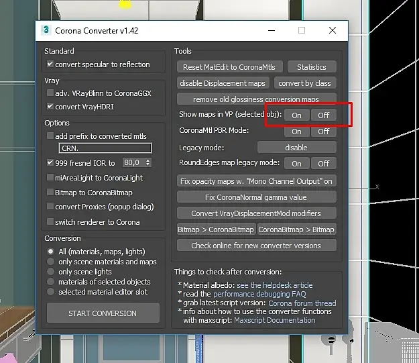Open Maxscript Documentation link
Viewport: 419px width, 363px height.
pos(275,320)
